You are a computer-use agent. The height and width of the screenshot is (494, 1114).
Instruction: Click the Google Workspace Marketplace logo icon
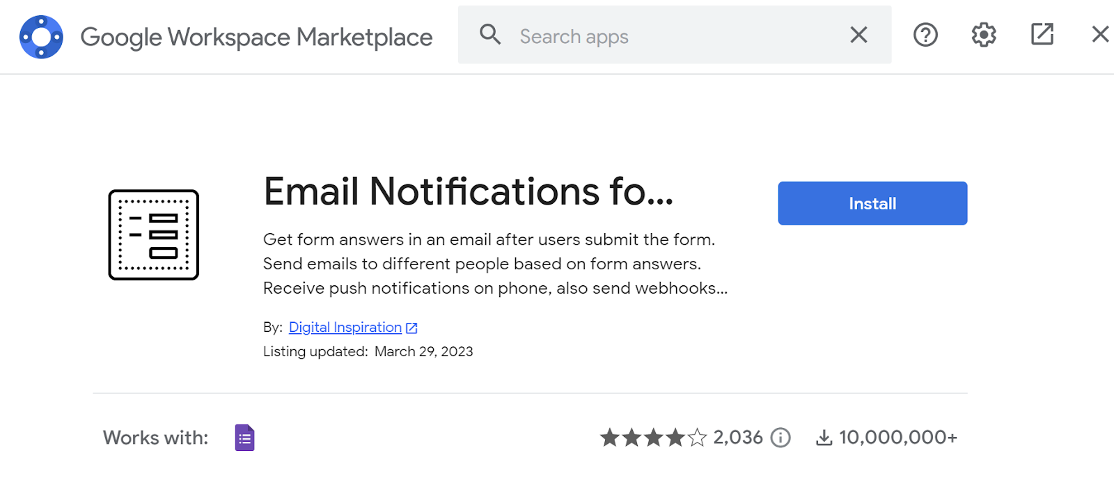[x=41, y=37]
